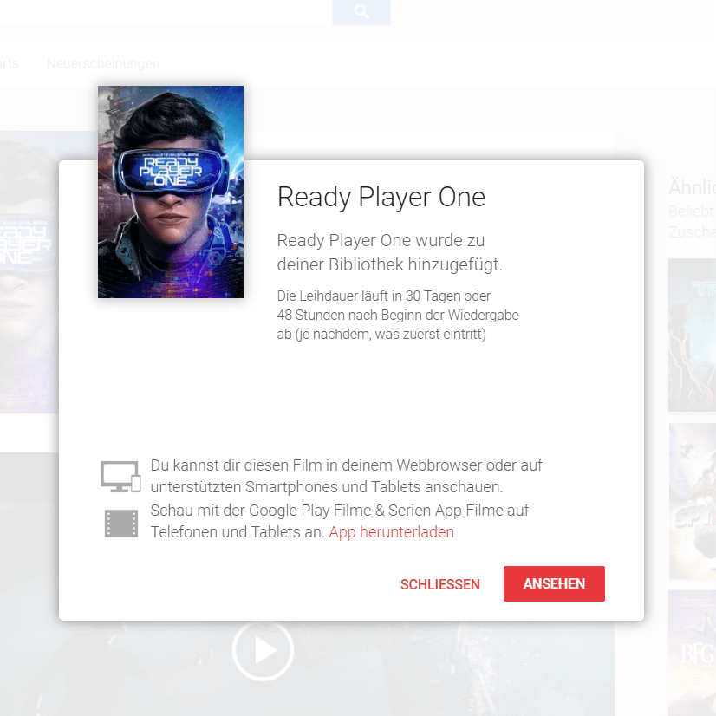The width and height of the screenshot is (716, 716).
Task: Click the Ready Player One poster in the dialog
Action: coord(170,192)
